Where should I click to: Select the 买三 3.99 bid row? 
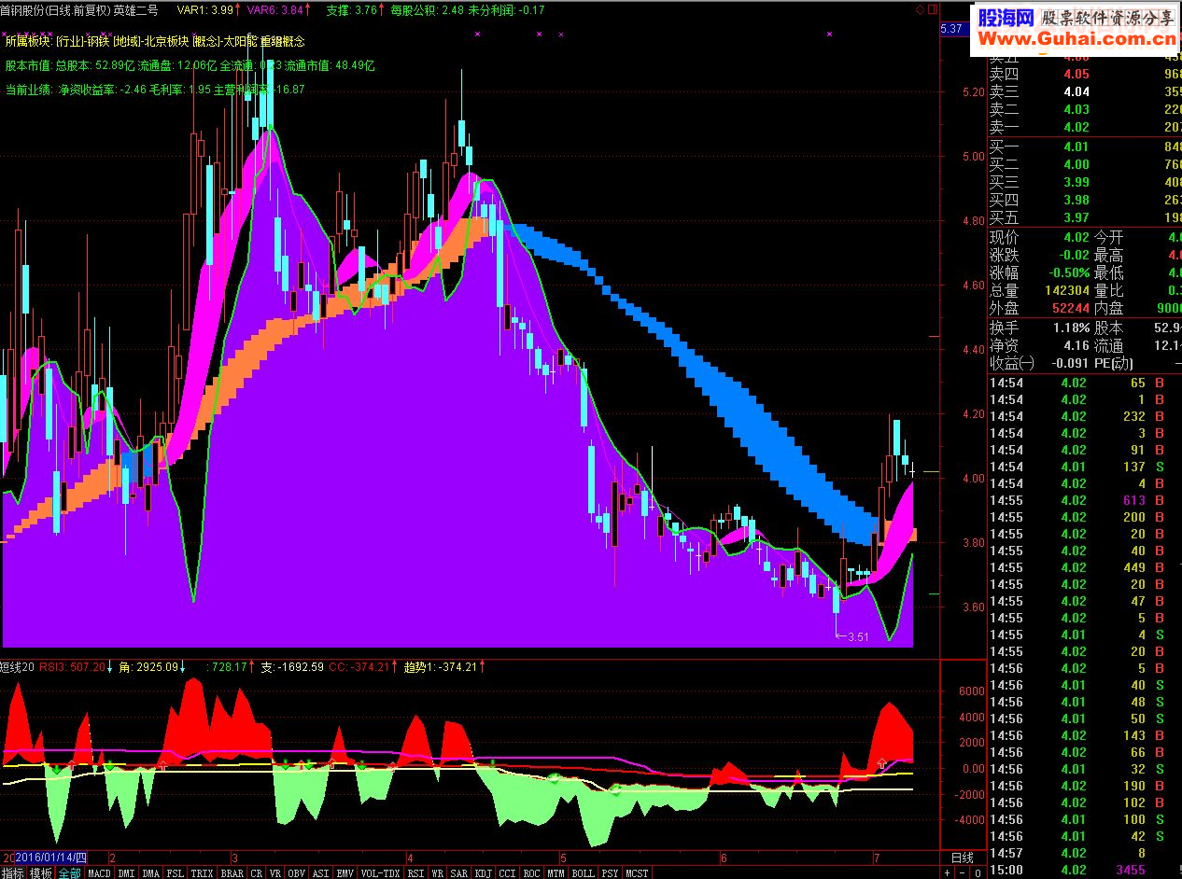click(1085, 182)
